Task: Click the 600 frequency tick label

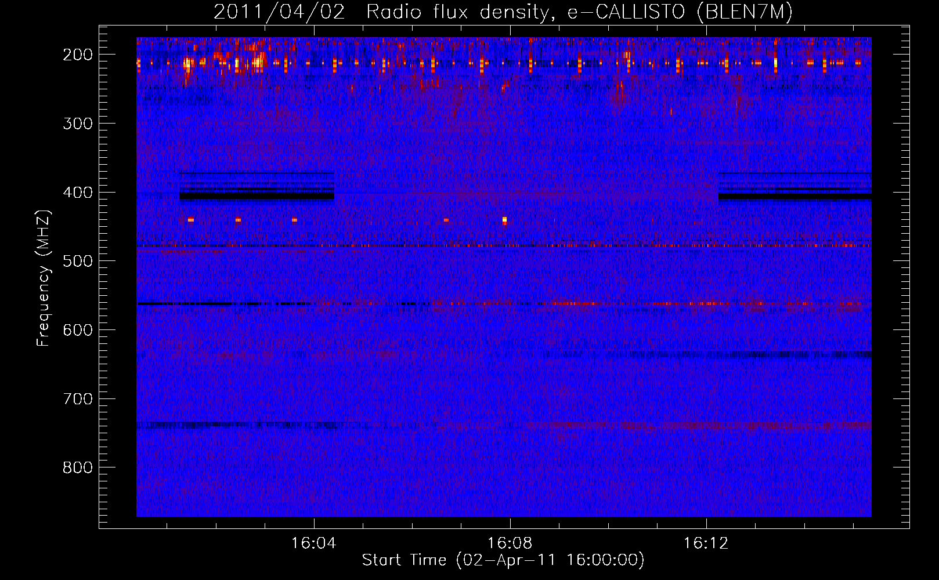Action: (x=77, y=330)
